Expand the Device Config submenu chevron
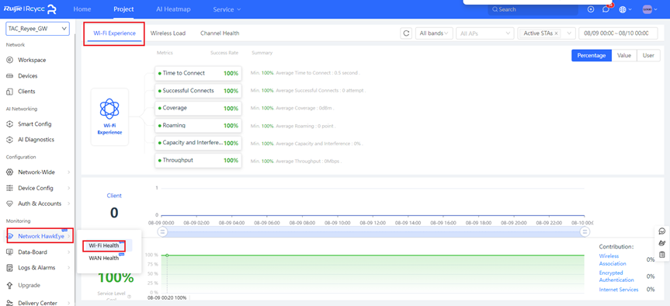The width and height of the screenshot is (670, 306). coord(69,188)
